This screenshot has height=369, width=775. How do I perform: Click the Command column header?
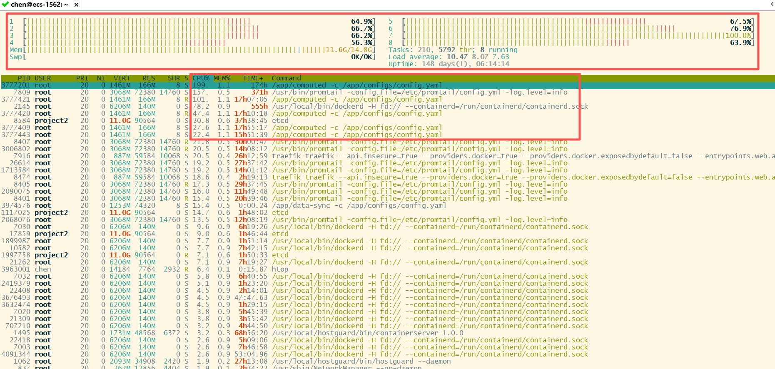pyautogui.click(x=286, y=78)
